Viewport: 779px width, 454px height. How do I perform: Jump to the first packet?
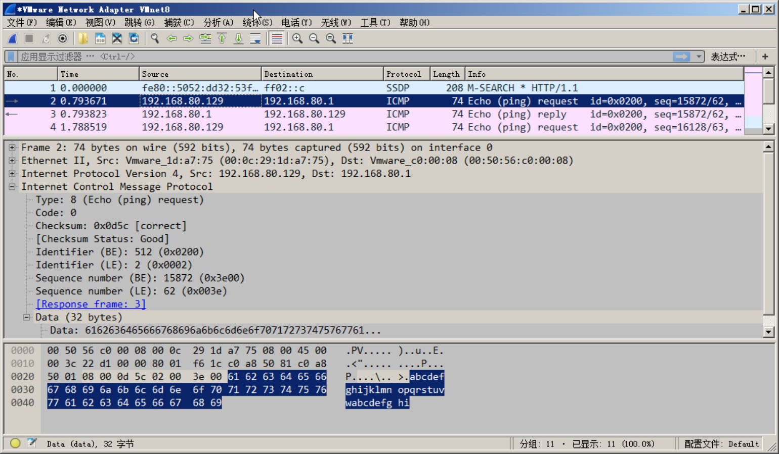tap(222, 38)
